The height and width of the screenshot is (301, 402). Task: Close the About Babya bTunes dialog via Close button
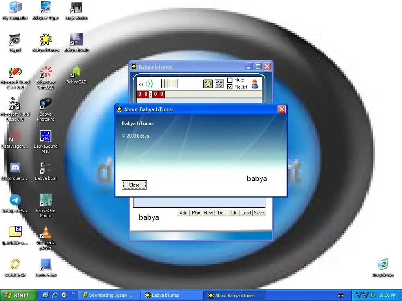(134, 185)
